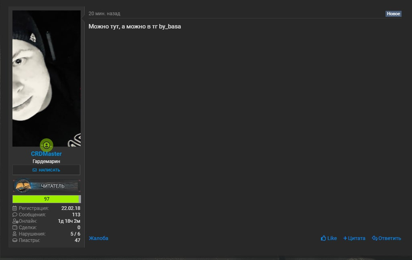Click the violations value 5 / 6
Screen dimensions: 412x260
(75, 234)
